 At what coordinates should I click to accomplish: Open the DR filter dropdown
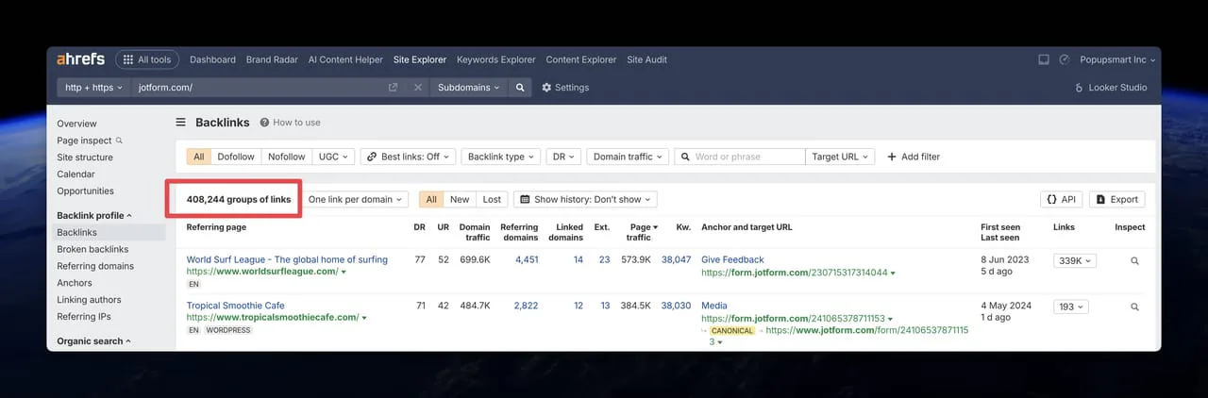[563, 157]
